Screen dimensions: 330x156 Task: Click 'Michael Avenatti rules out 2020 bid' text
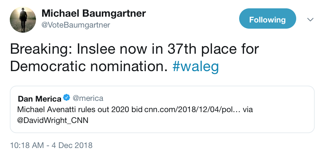[x=80, y=110]
